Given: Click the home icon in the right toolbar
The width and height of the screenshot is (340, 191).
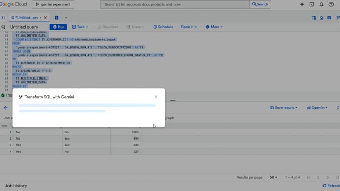Looking at the screenshot, I should coord(321,18).
